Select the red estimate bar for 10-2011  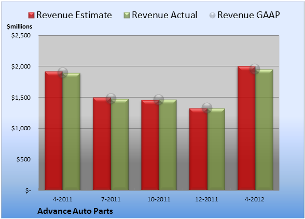[x=150, y=145]
